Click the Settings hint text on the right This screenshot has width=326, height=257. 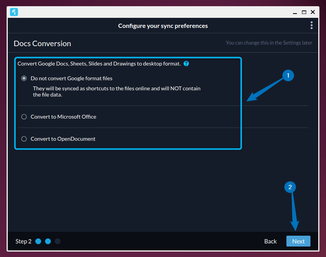[x=269, y=43]
